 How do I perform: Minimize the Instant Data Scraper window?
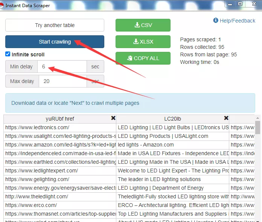(x=230, y=4)
